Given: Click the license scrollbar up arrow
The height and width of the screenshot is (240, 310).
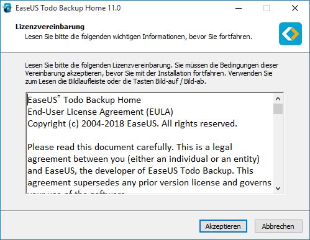Looking at the screenshot, I should tap(278, 99).
